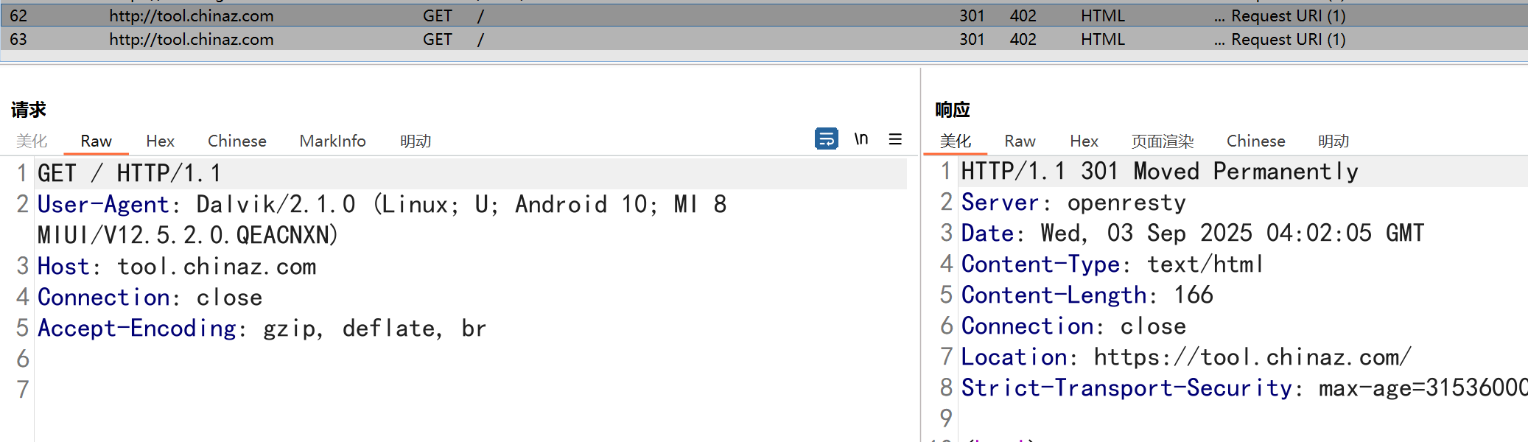Switch to response Raw tab
The height and width of the screenshot is (442, 1528).
click(x=1020, y=141)
